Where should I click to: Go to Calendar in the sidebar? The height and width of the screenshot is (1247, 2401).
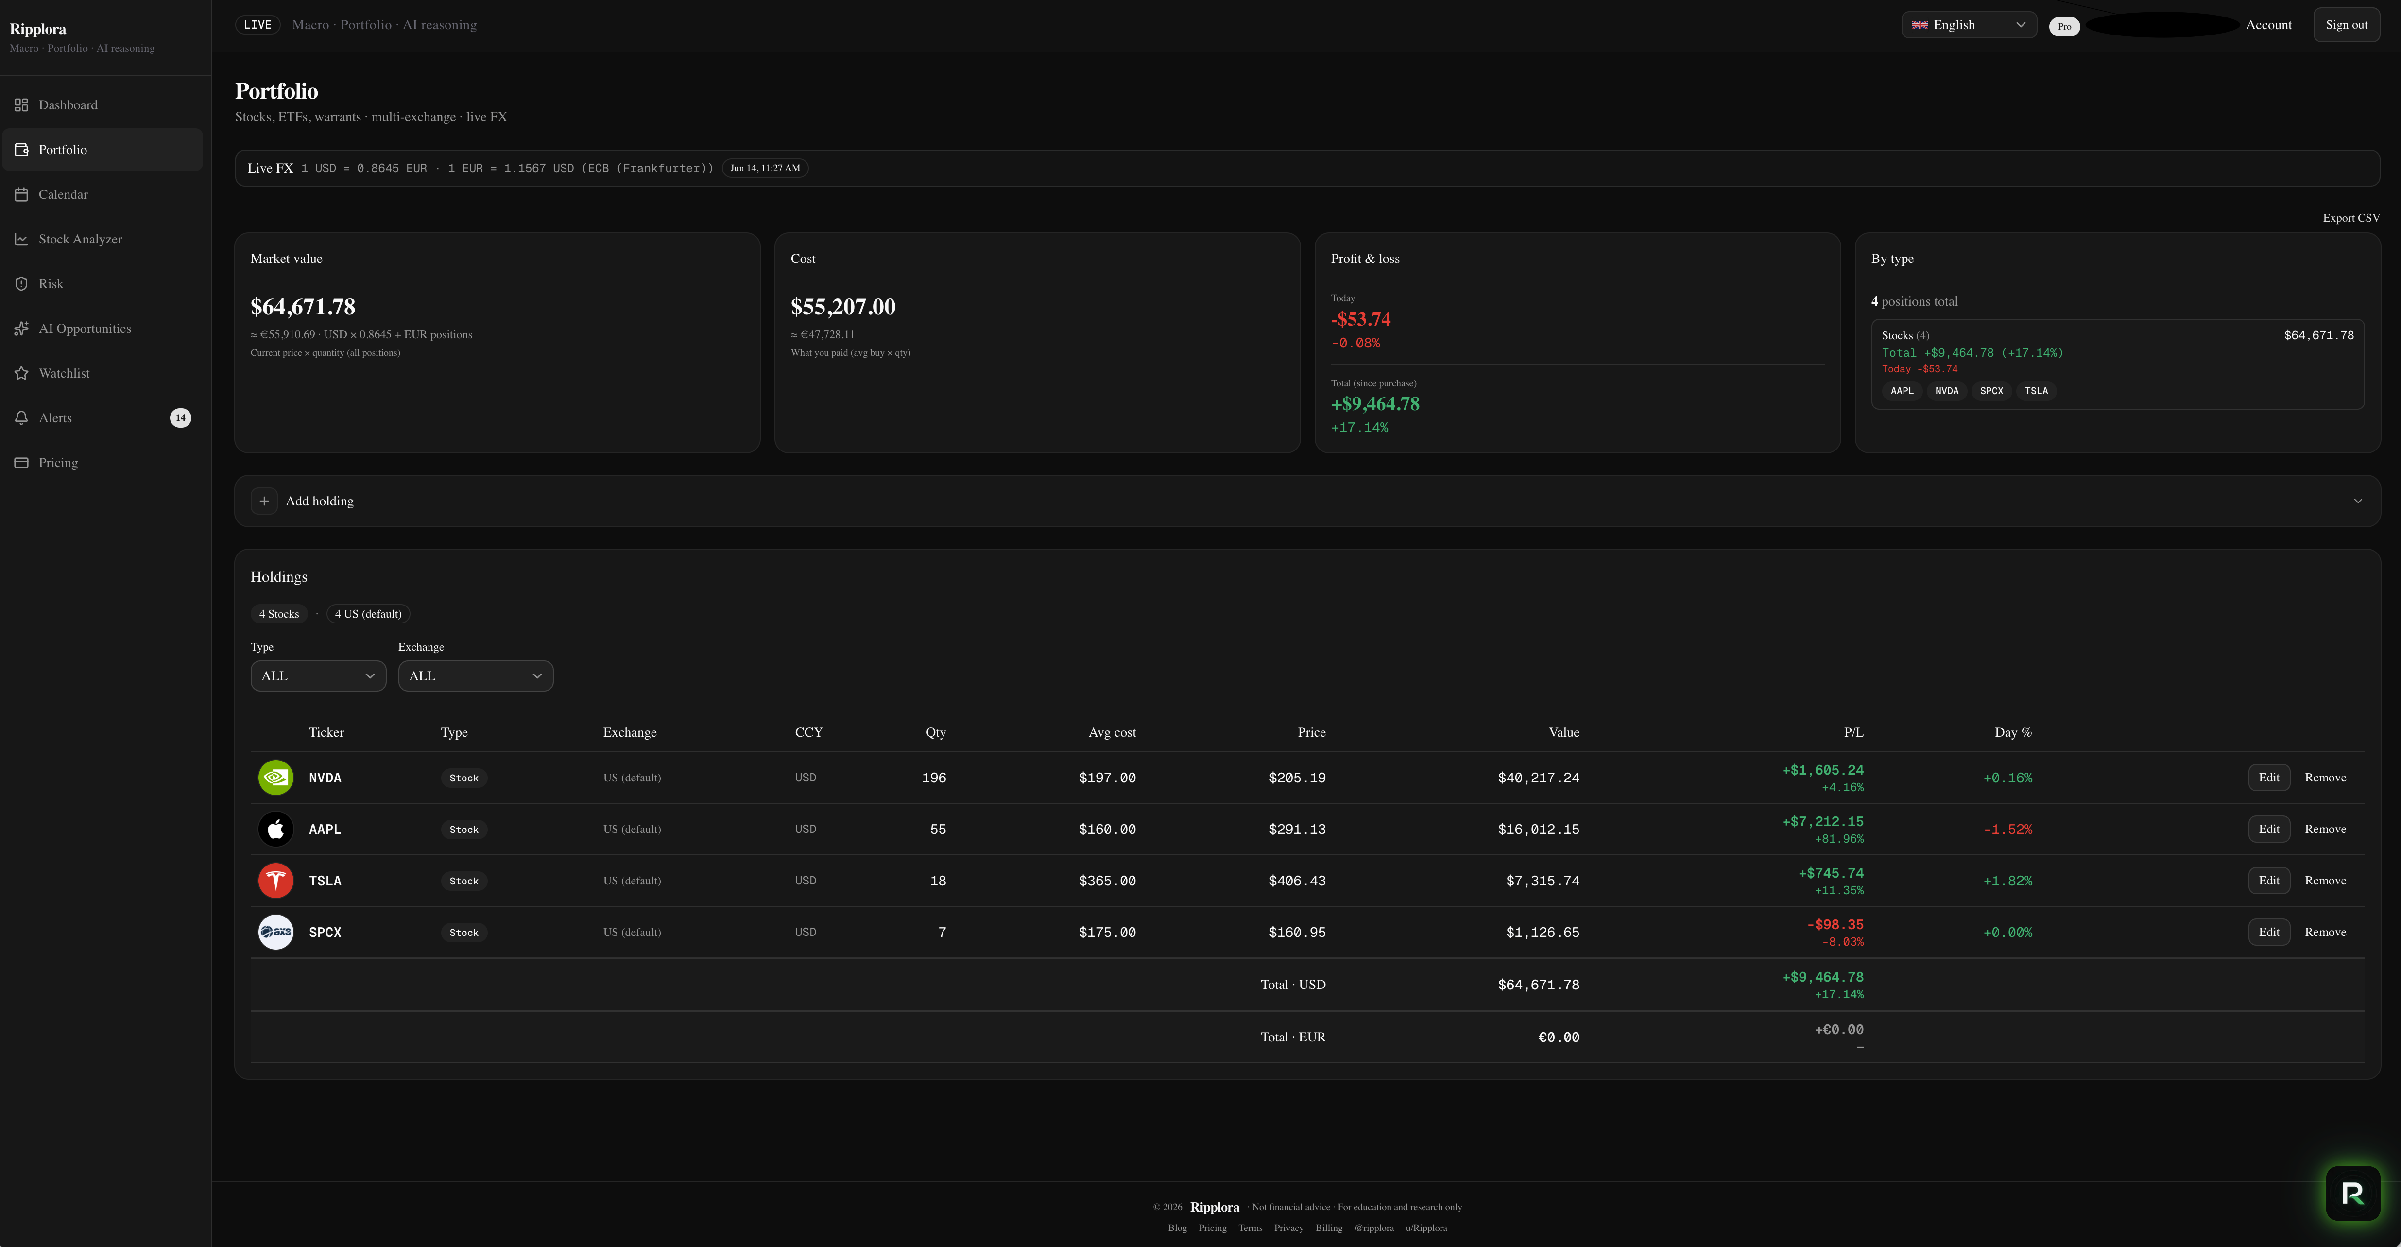103,195
